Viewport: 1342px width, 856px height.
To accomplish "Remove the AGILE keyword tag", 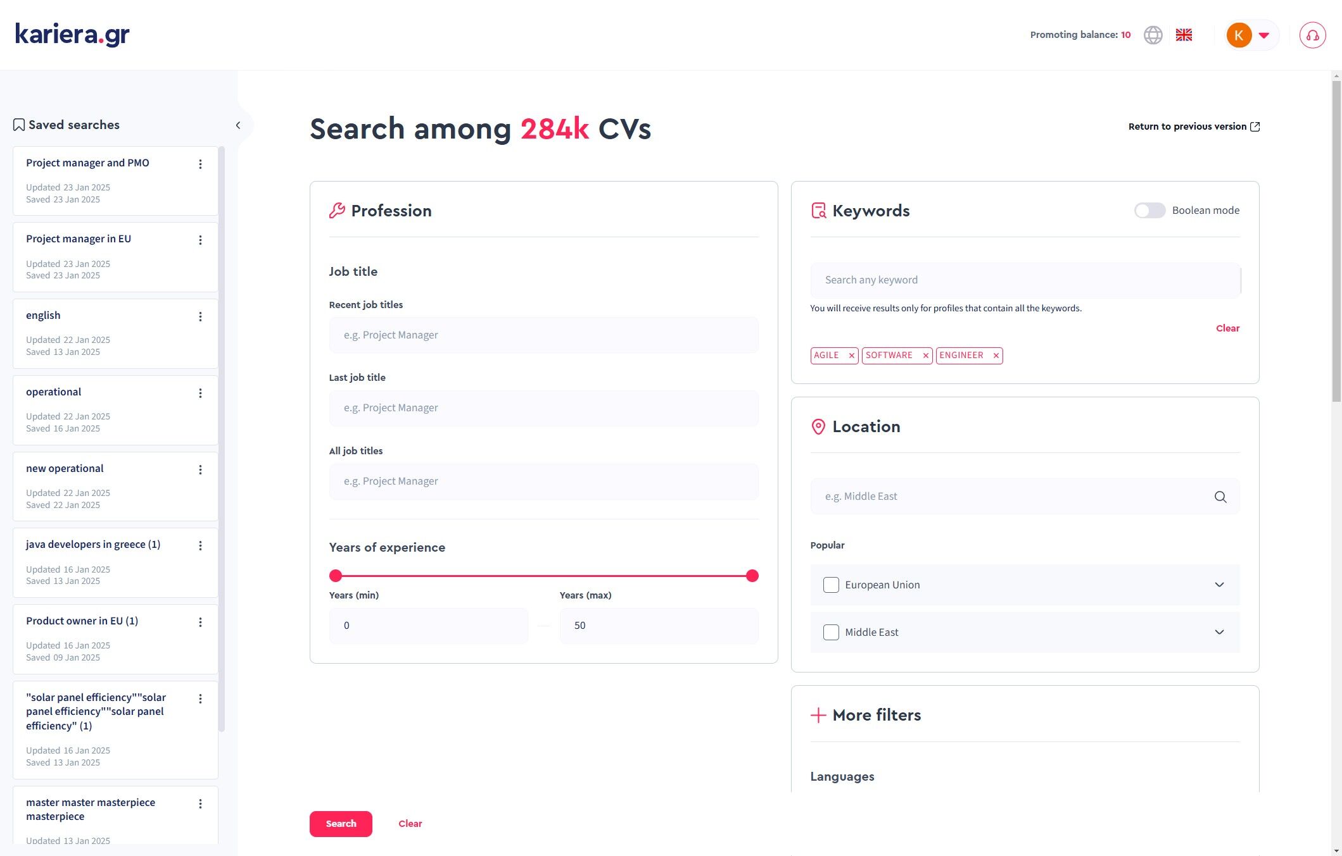I will click(x=851, y=356).
